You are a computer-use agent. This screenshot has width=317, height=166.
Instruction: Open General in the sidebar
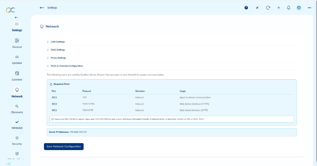click(x=17, y=43)
